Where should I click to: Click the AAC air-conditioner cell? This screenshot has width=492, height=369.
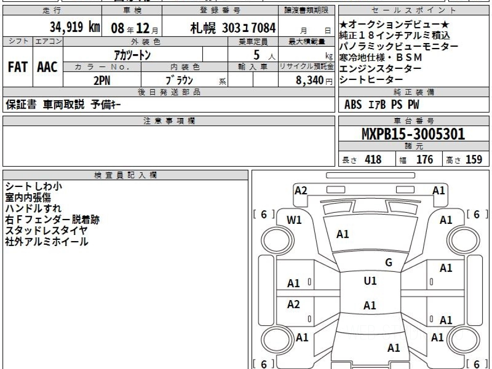[x=48, y=67]
